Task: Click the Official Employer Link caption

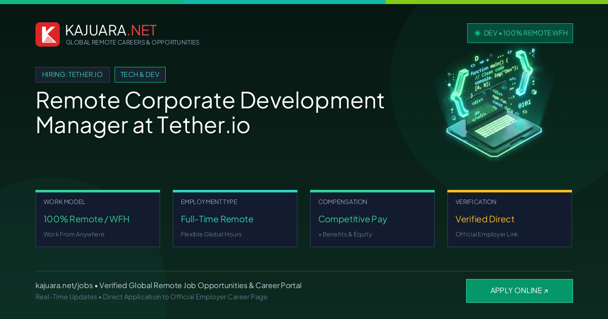Action: [486, 234]
